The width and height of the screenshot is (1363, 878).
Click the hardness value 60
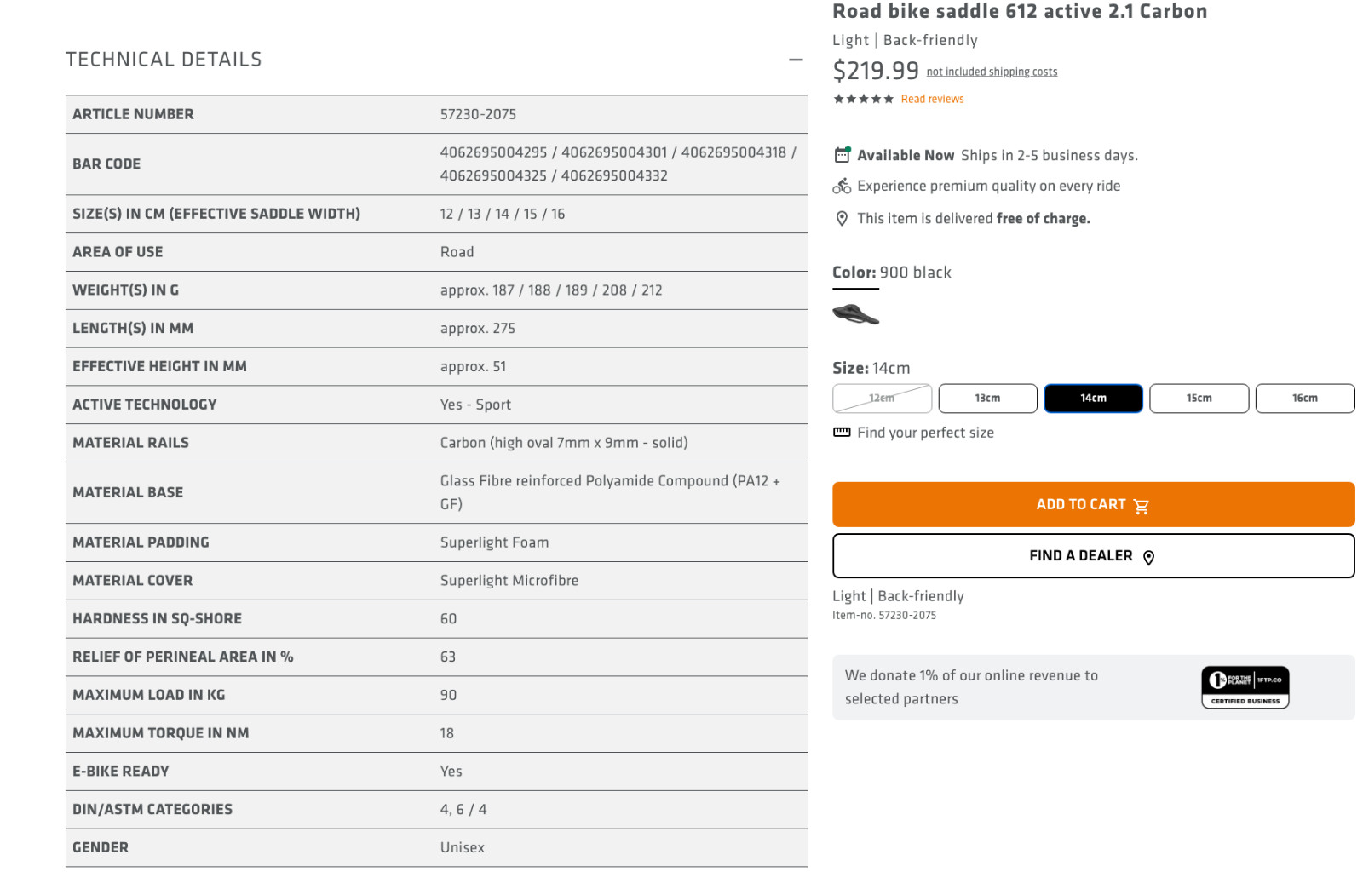click(448, 619)
